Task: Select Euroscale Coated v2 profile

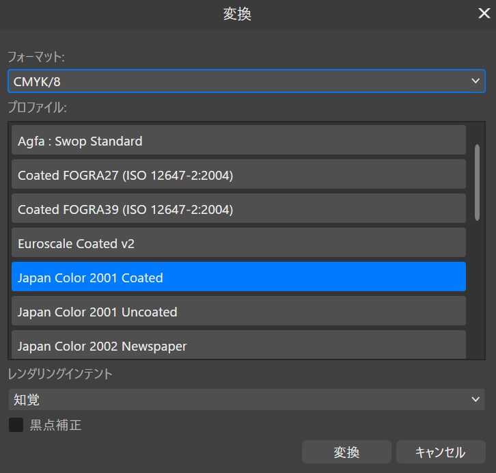Action: pyautogui.click(x=238, y=243)
